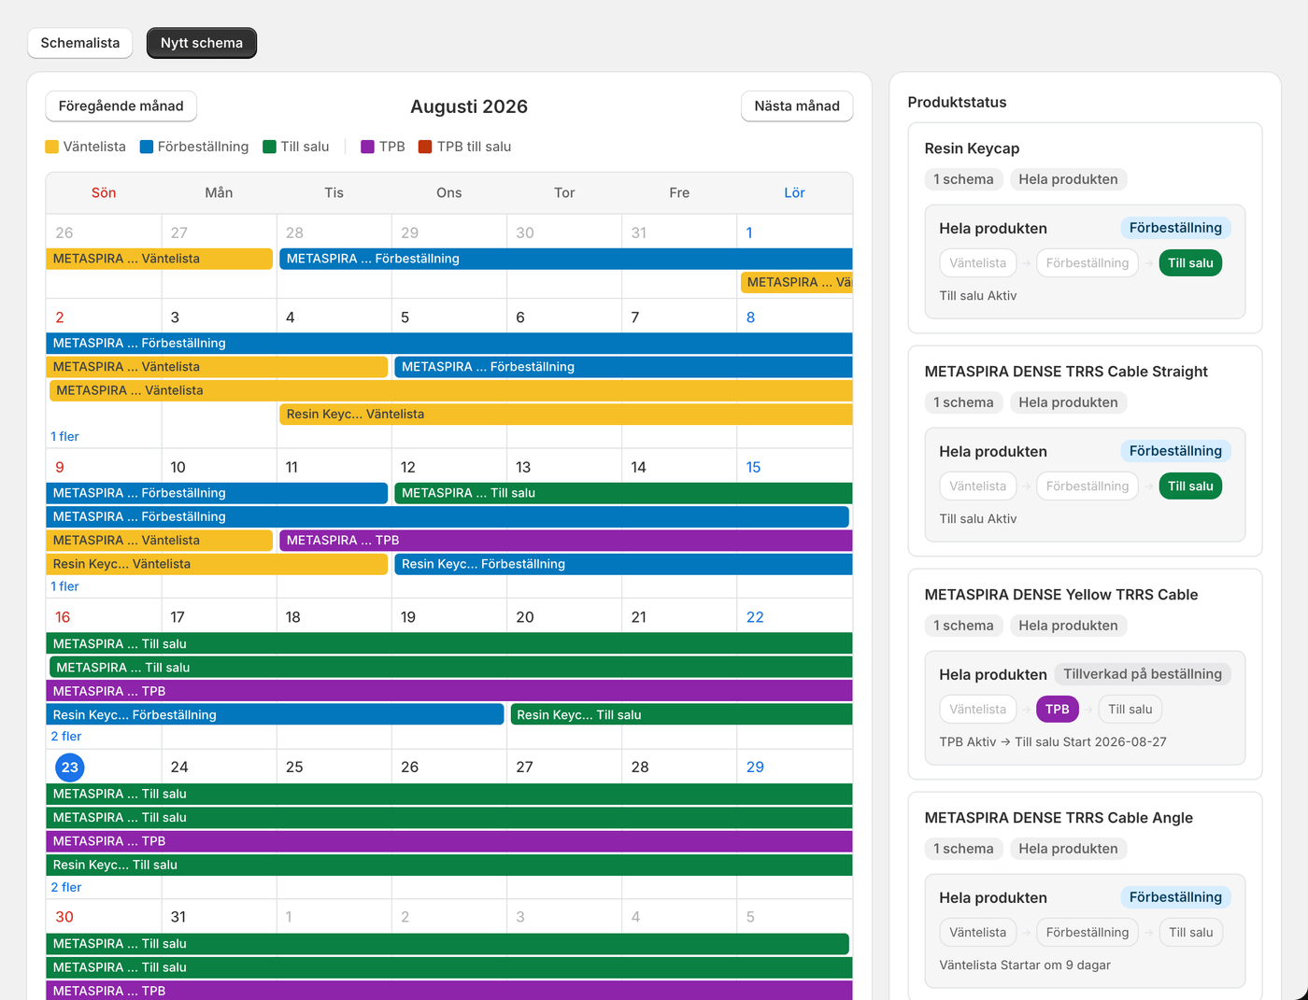Image resolution: width=1308 pixels, height=1000 pixels.
Task: Open Resin Keycap Väntelista event starting August 9
Action: (217, 564)
